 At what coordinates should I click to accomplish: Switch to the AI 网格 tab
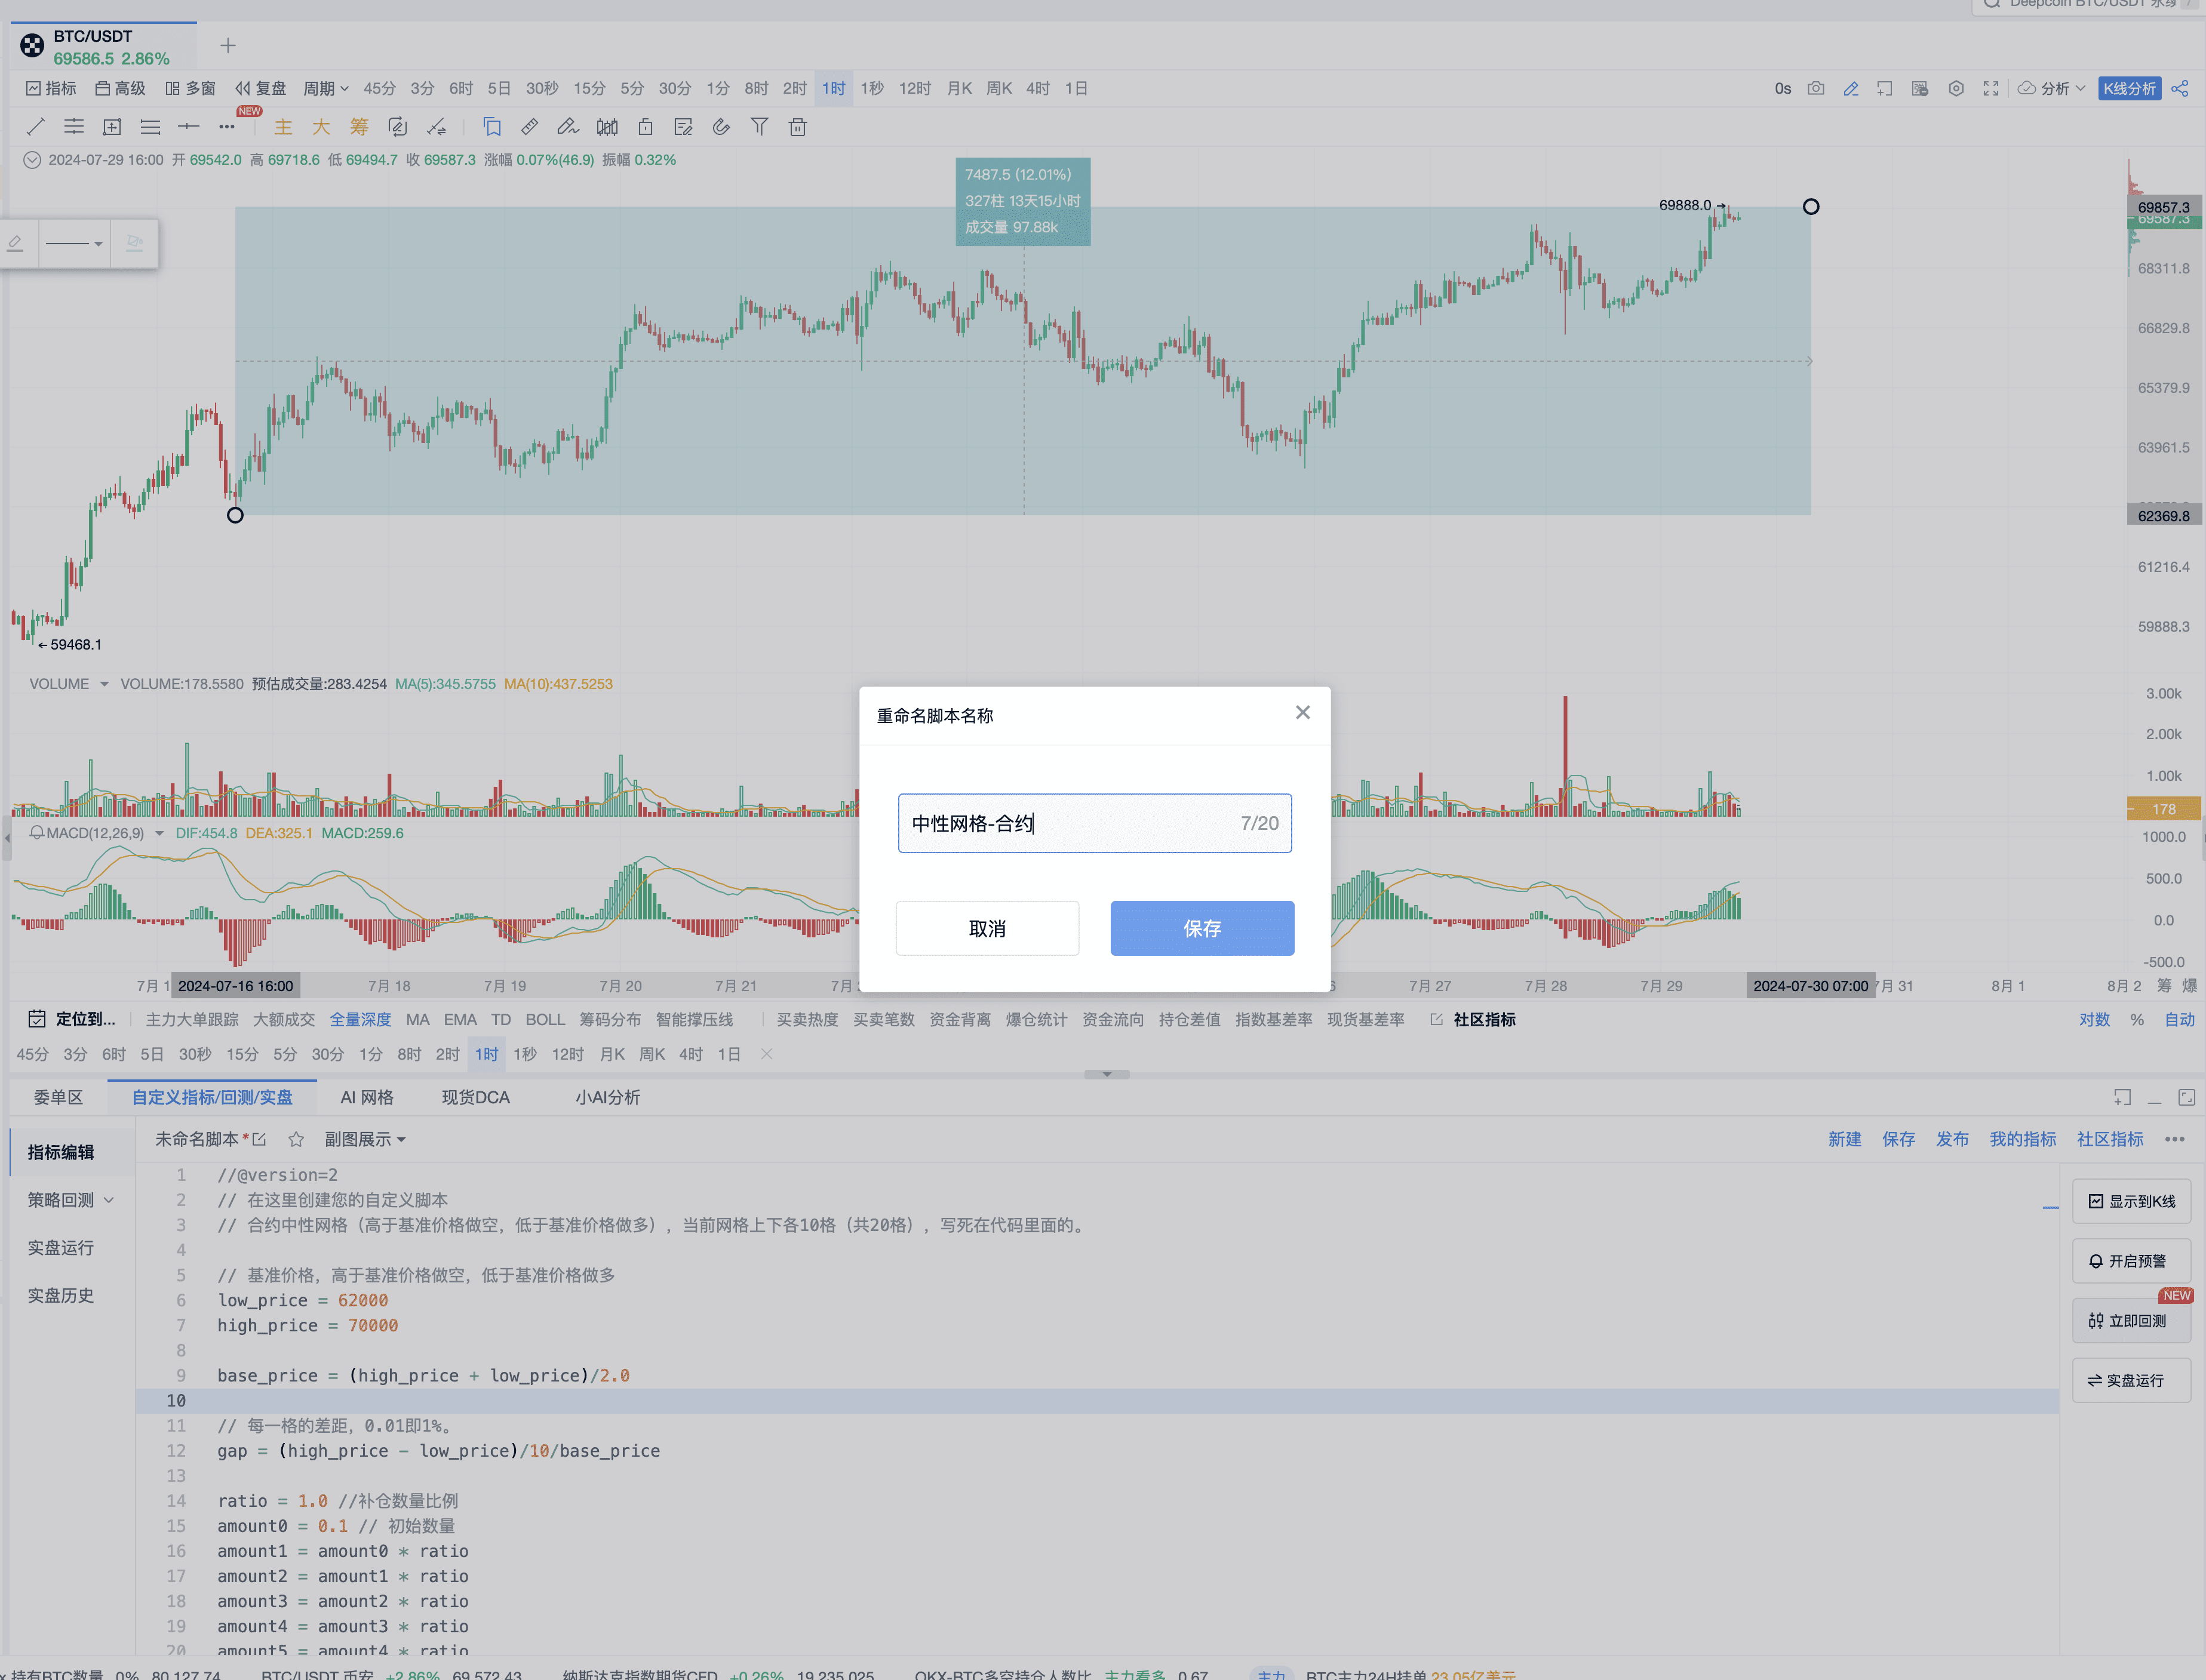367,1097
